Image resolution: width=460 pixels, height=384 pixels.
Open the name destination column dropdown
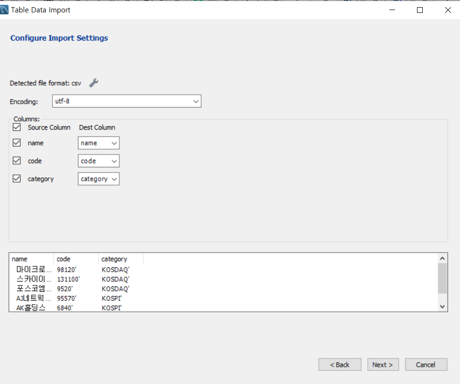point(98,143)
